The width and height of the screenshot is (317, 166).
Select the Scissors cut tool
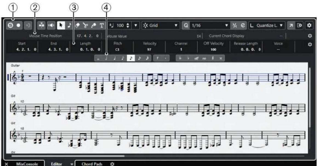85,25
